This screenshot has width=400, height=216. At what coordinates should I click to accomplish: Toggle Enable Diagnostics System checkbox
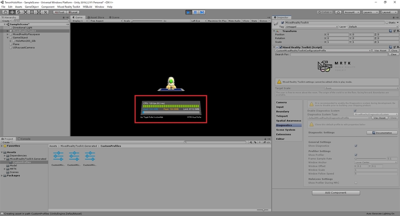click(355, 111)
